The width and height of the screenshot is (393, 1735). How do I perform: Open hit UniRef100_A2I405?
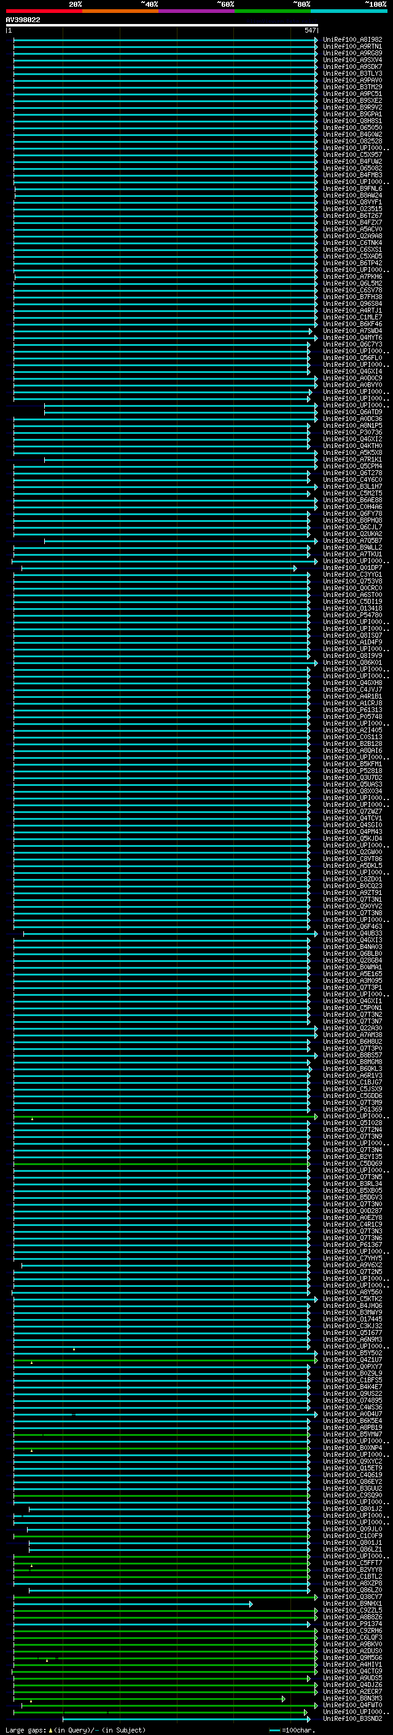(352, 730)
